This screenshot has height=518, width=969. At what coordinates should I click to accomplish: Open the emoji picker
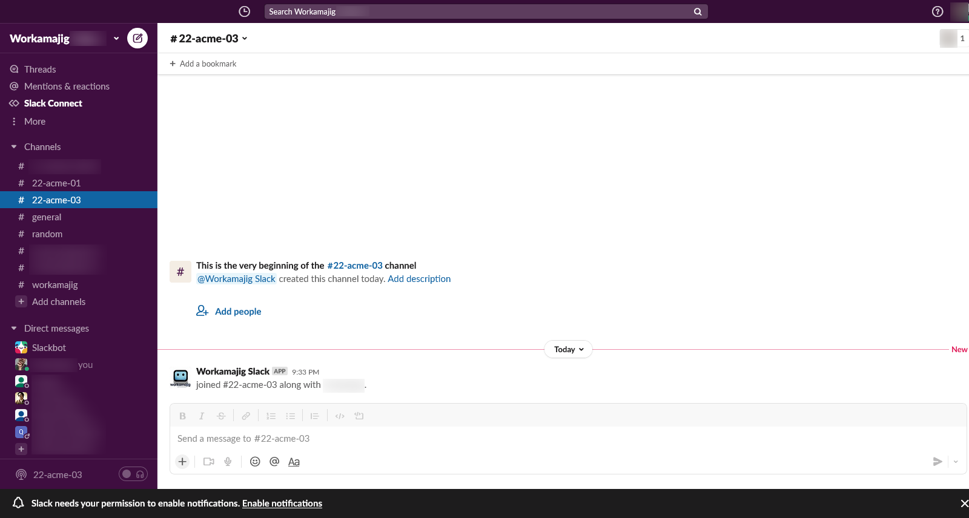coord(255,462)
